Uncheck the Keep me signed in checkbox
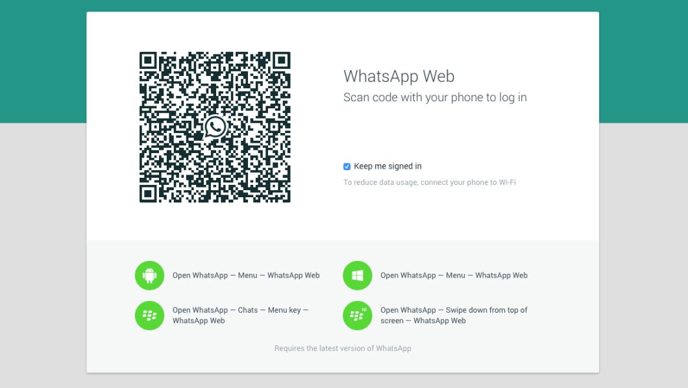 pos(347,167)
